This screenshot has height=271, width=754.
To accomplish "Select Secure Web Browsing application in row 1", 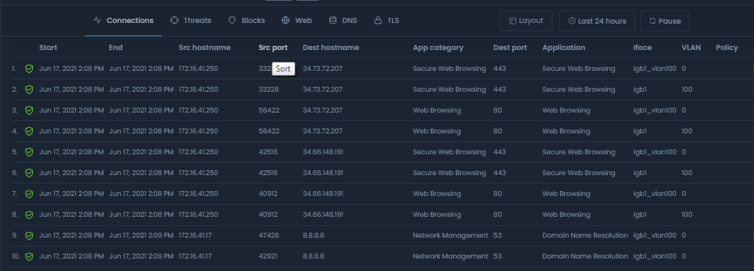I will pyautogui.click(x=578, y=69).
